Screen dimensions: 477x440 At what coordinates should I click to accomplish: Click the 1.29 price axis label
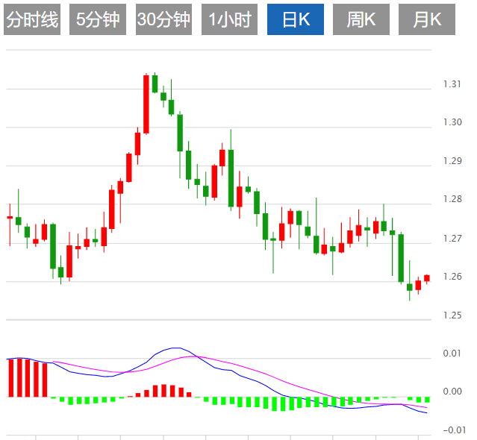(452, 161)
